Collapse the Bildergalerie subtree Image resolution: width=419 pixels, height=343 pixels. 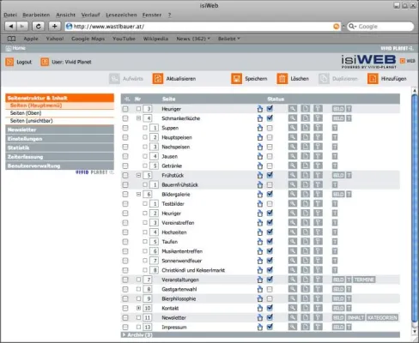[x=138, y=194]
